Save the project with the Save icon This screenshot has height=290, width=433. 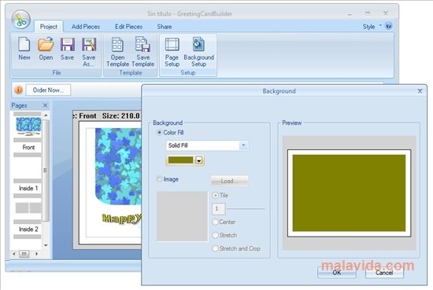pos(68,44)
